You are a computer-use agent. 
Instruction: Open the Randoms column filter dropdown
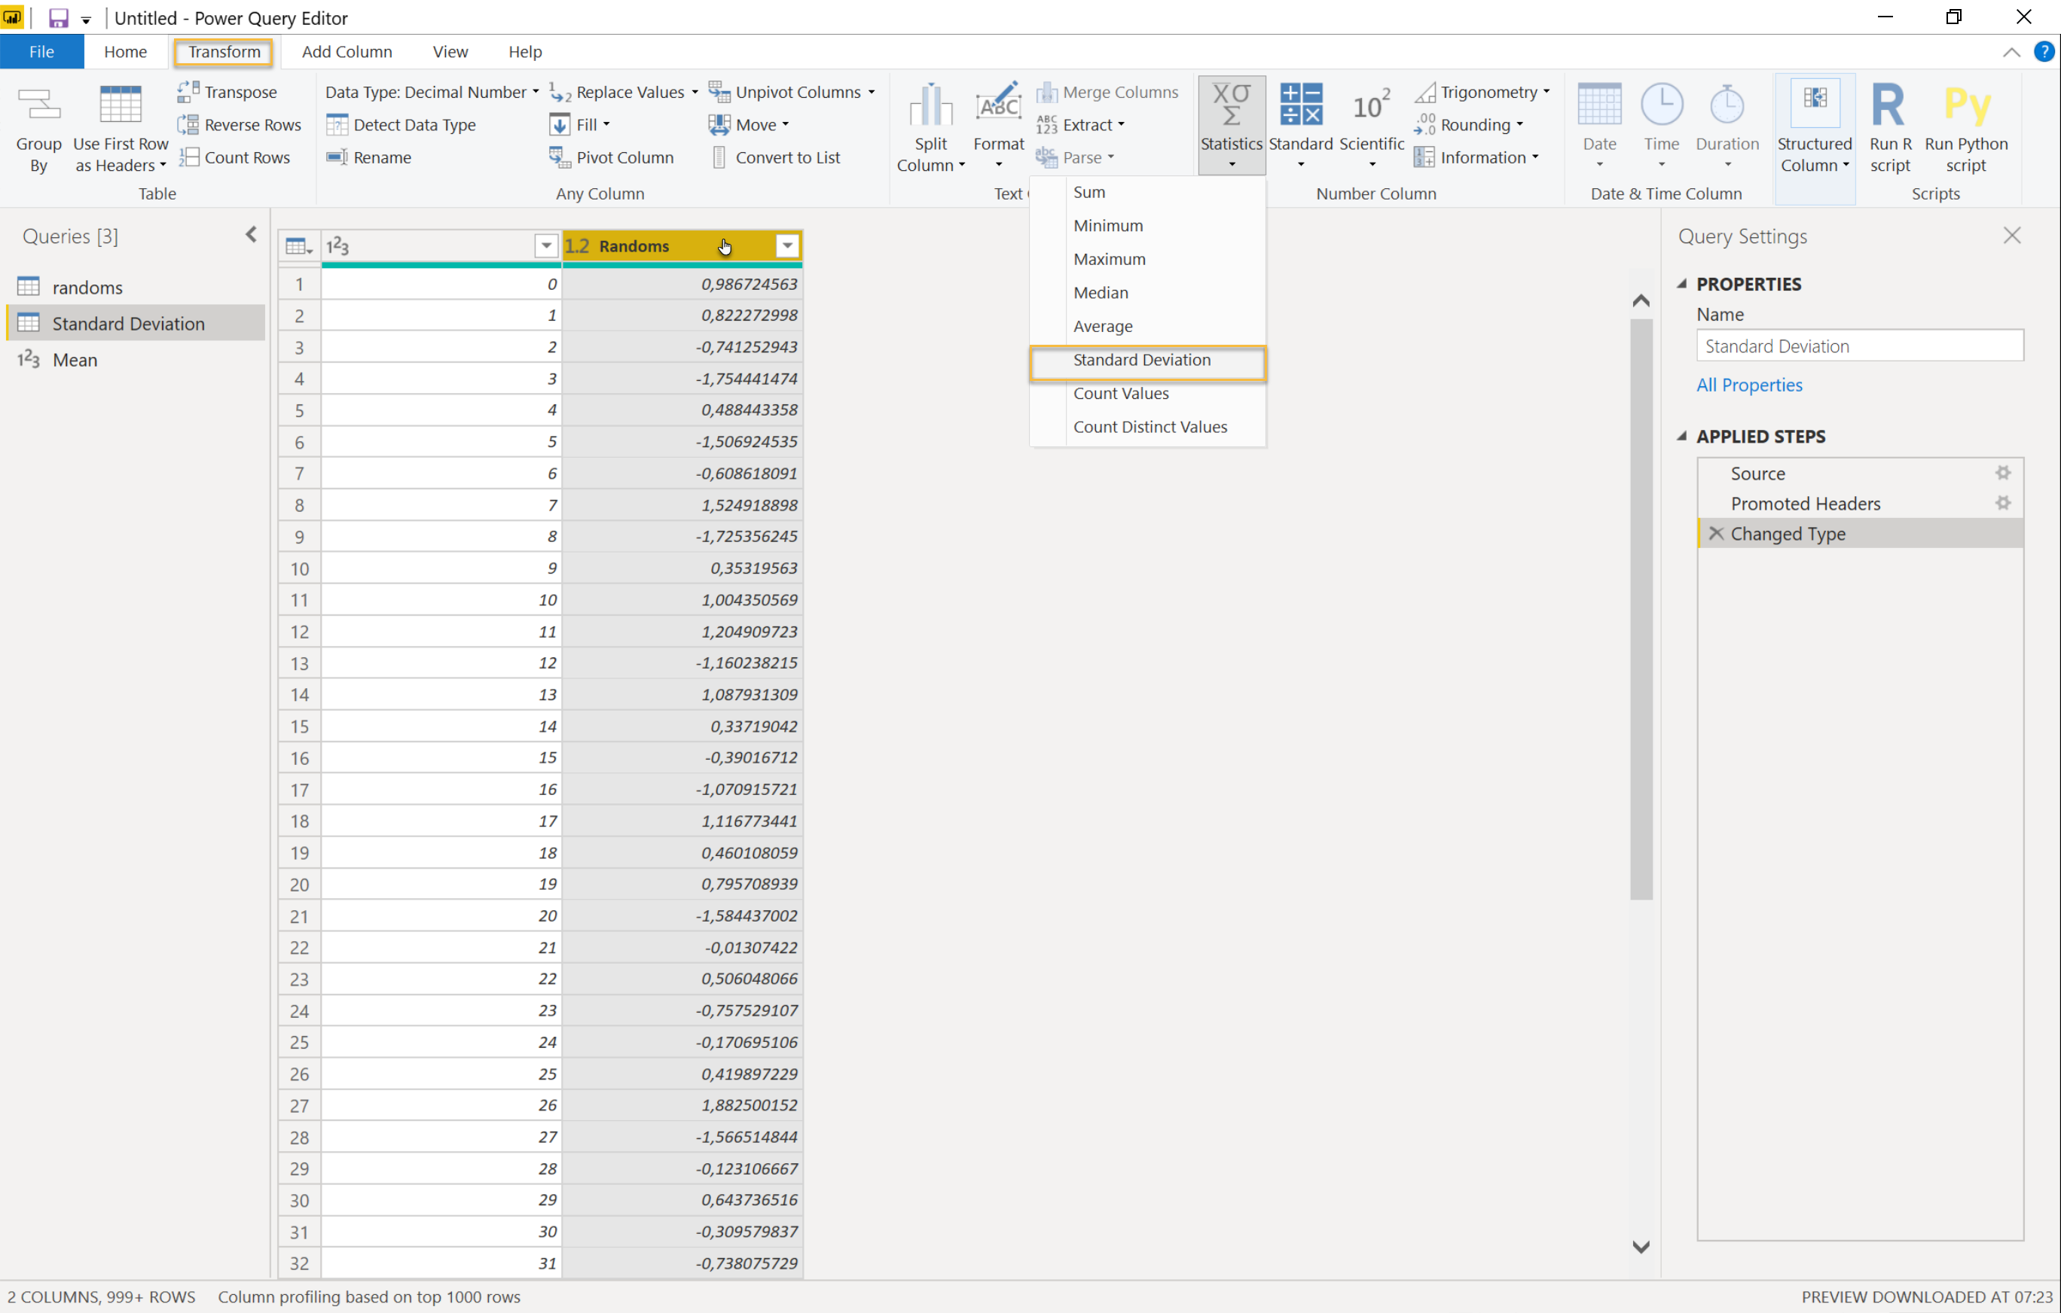point(787,246)
